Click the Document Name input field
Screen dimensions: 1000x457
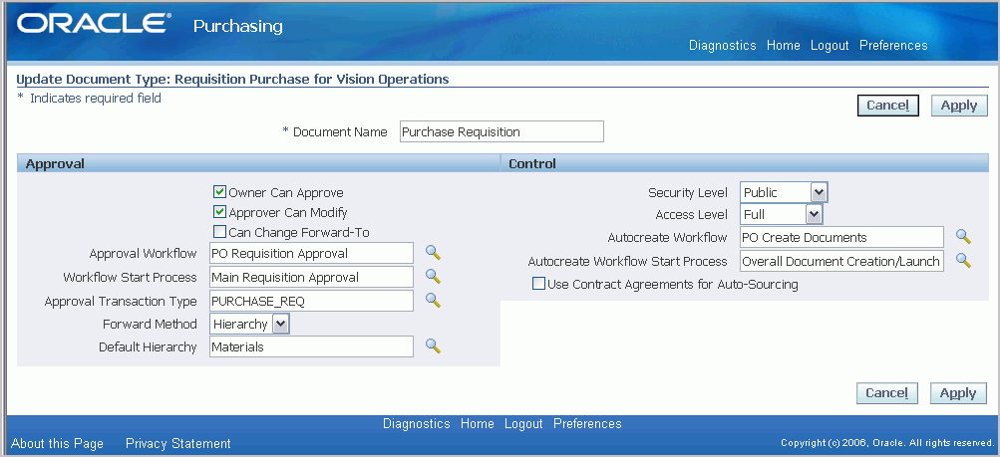click(501, 131)
